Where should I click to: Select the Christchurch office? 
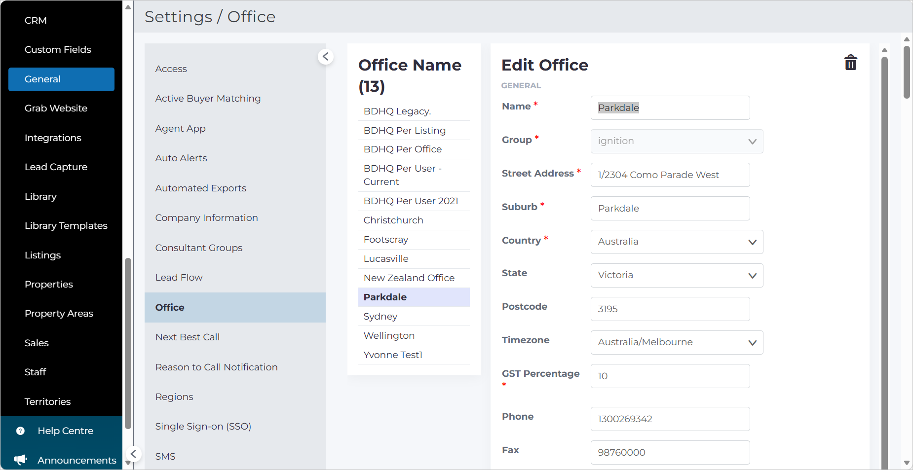coord(414,220)
